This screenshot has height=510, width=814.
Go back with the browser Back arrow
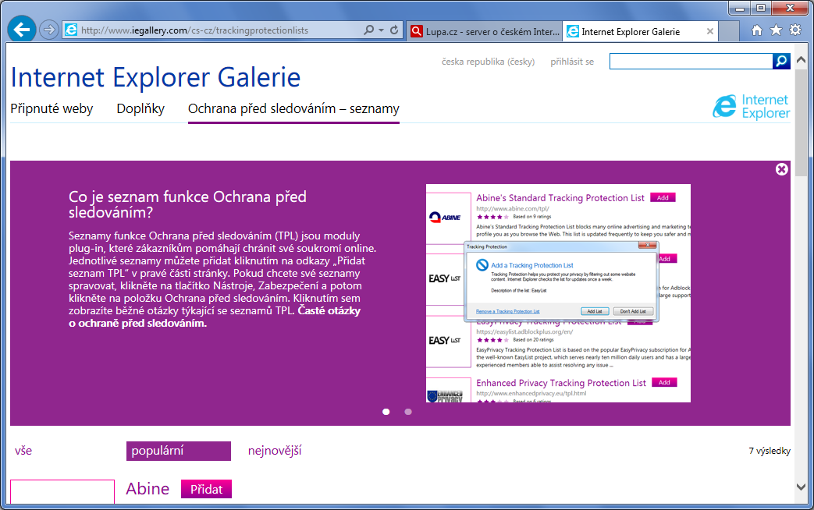click(22, 30)
